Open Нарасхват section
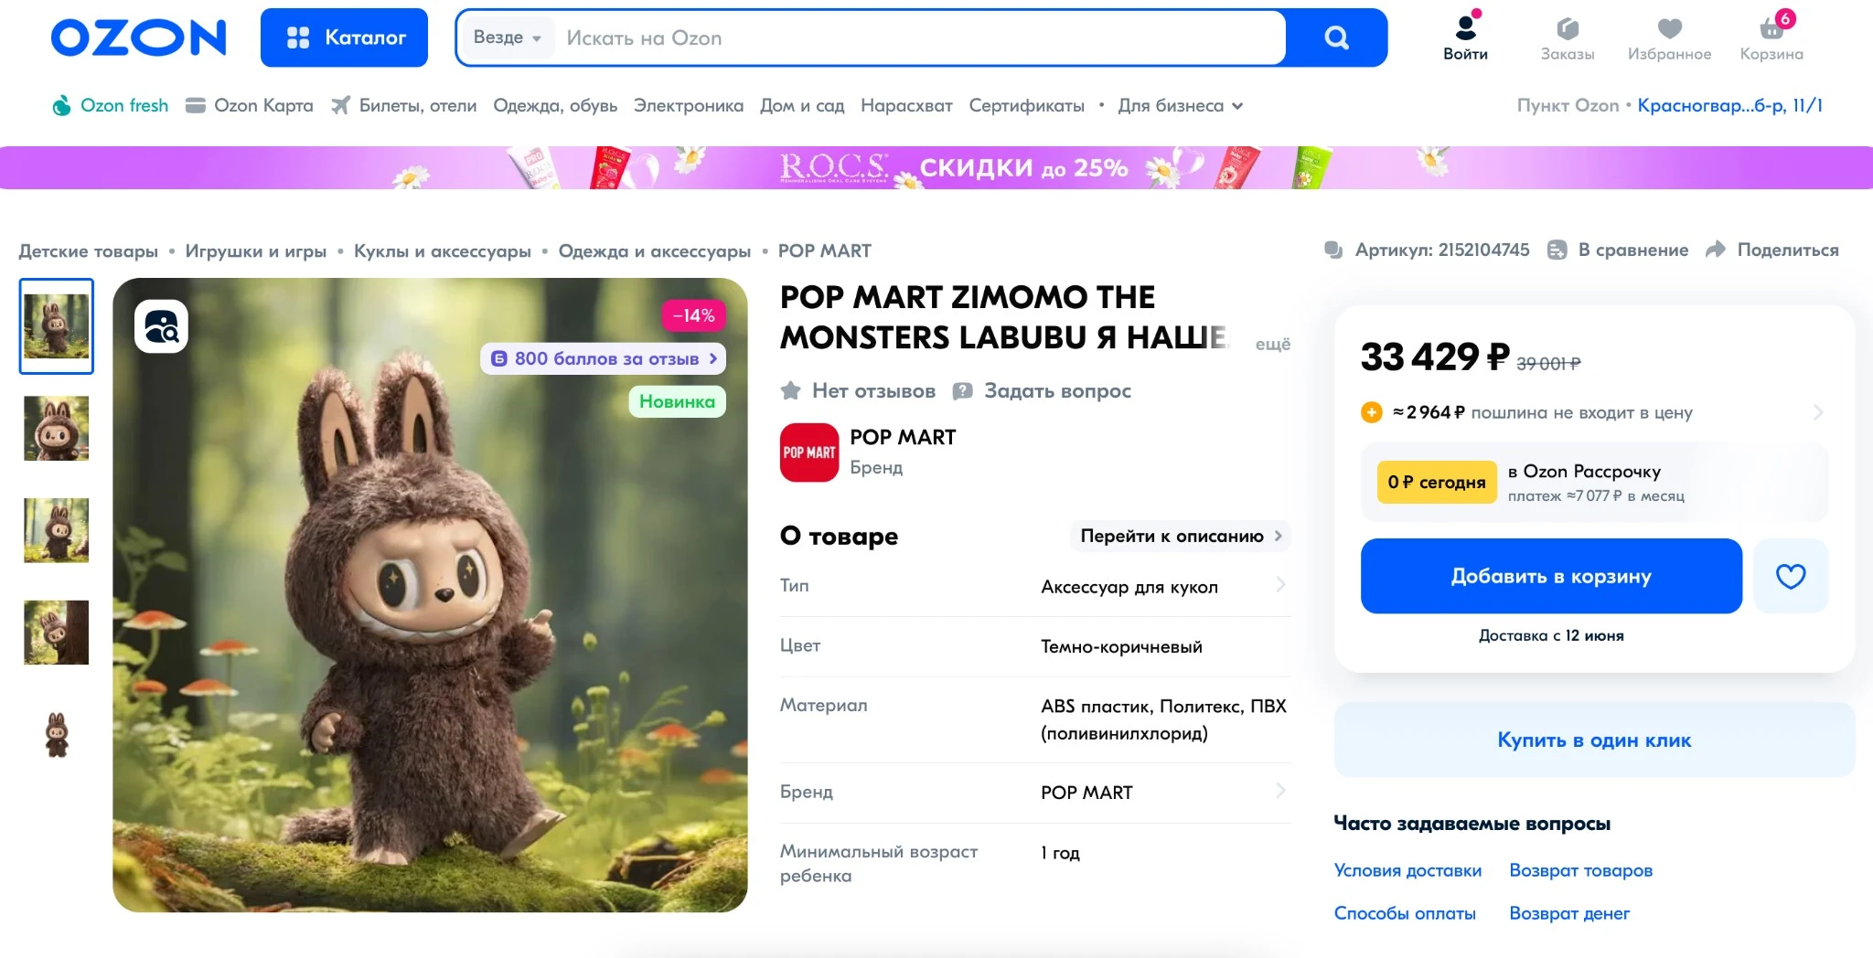Viewport: 1873px width, 958px height. click(906, 105)
